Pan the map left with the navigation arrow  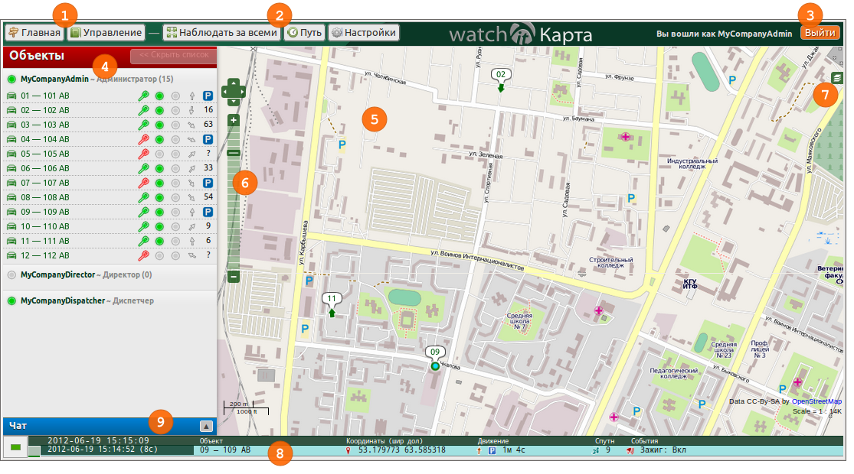click(225, 92)
